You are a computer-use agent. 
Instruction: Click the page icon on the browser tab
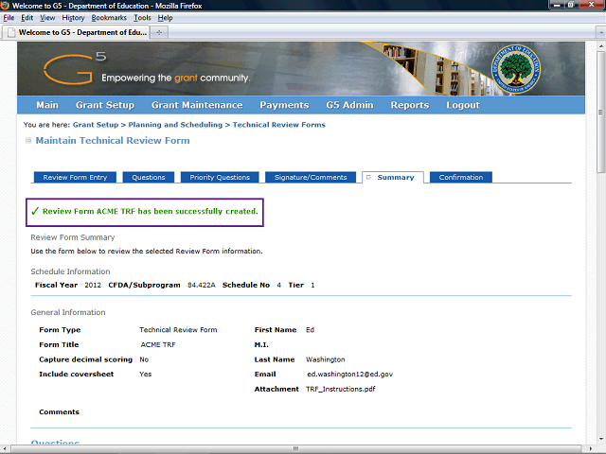tap(11, 32)
